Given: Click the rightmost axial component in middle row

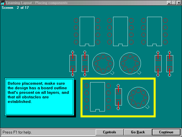Looking at the screenshot, I should point(170,63).
